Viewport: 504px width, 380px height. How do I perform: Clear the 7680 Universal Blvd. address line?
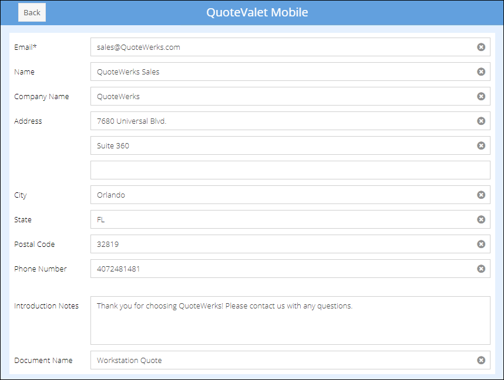pos(481,121)
